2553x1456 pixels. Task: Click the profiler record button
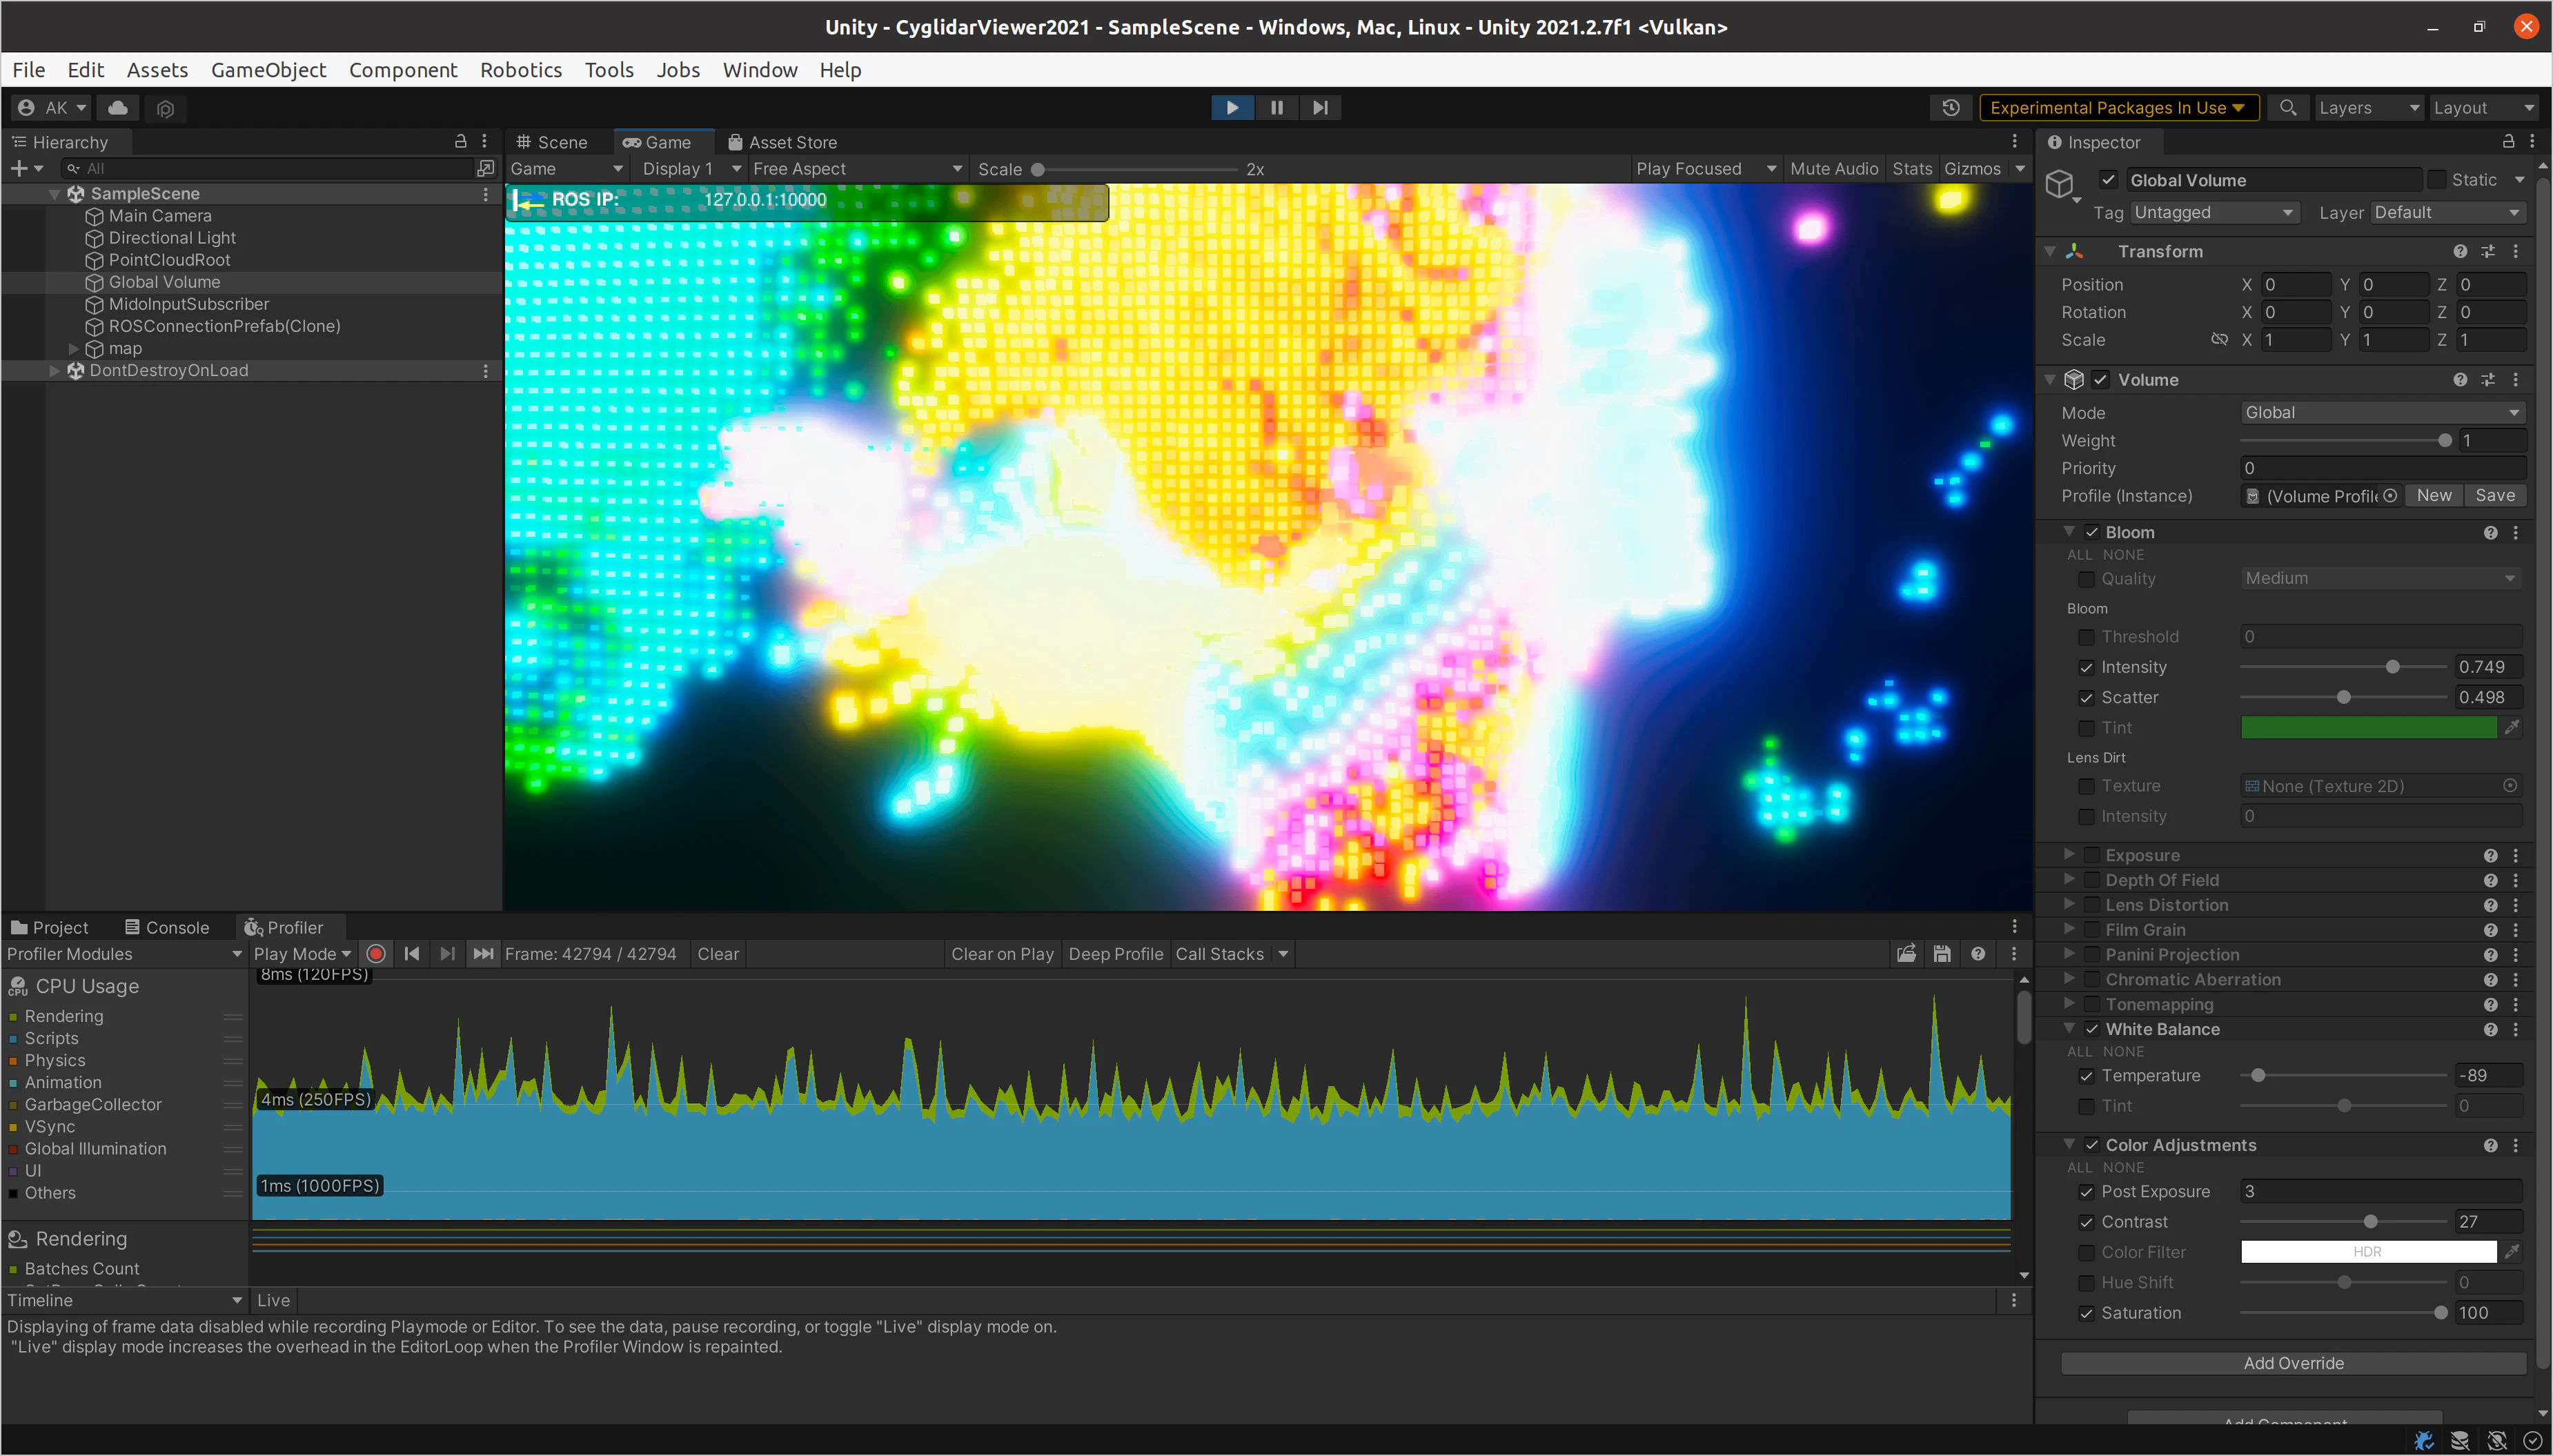pyautogui.click(x=376, y=954)
